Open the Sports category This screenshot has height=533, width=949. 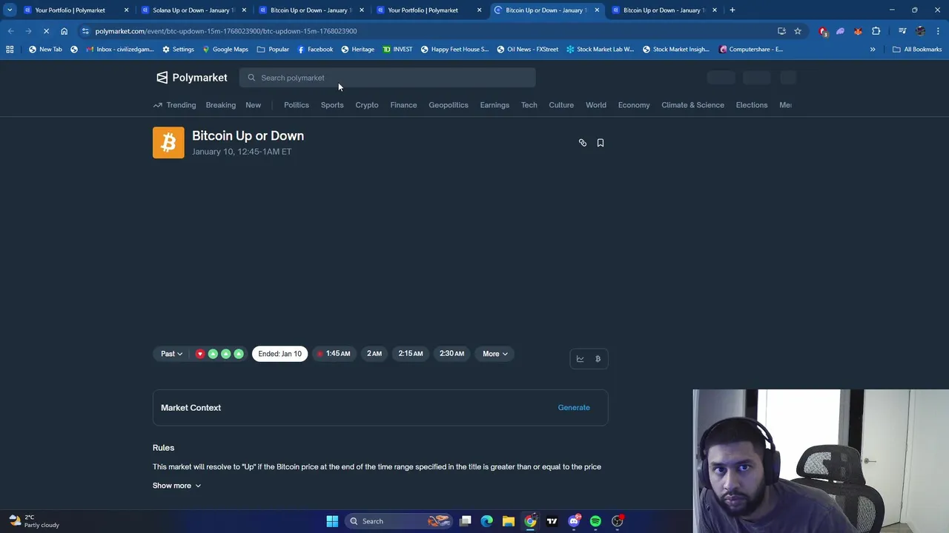pos(332,105)
